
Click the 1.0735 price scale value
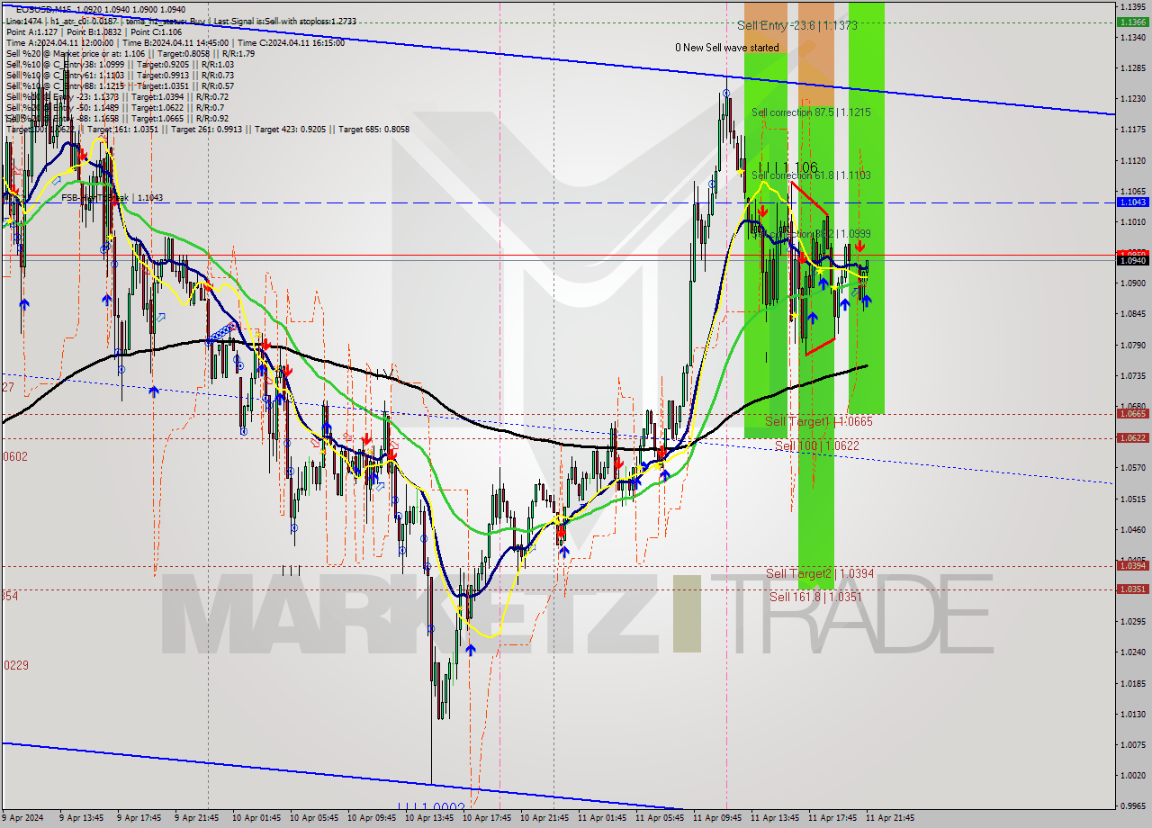[x=1132, y=375]
